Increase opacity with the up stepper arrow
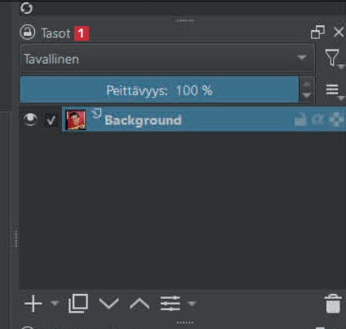 (307, 84)
